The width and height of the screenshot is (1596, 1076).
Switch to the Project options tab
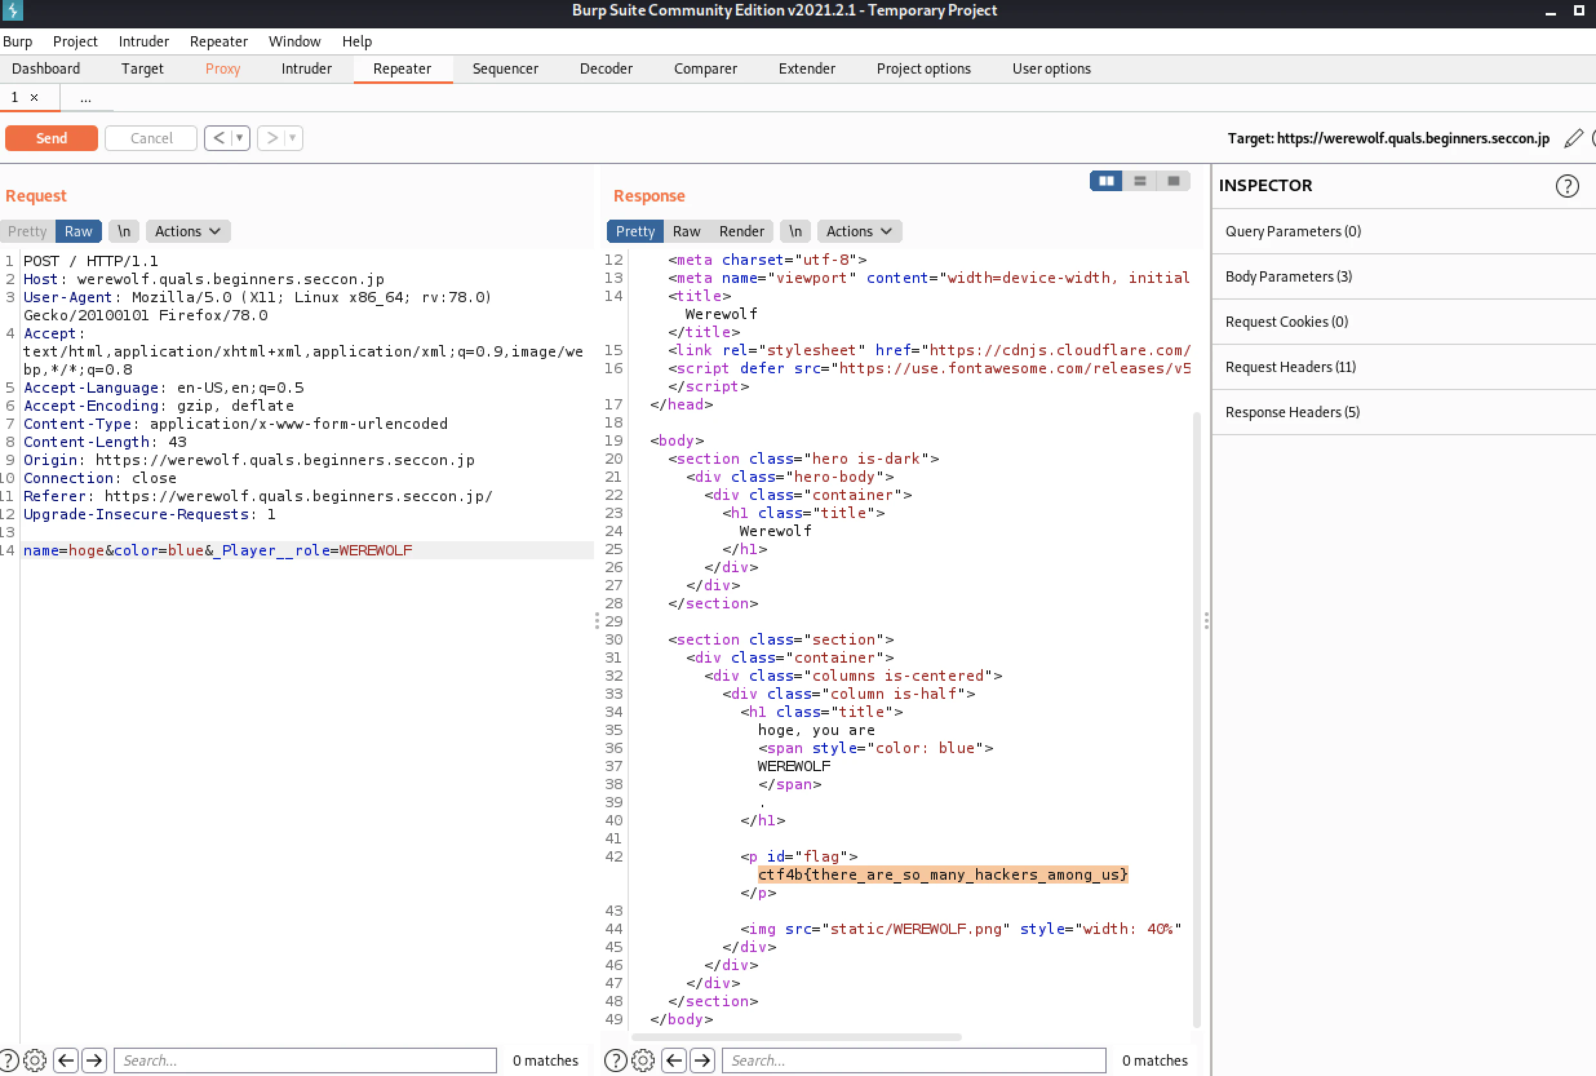[924, 68]
